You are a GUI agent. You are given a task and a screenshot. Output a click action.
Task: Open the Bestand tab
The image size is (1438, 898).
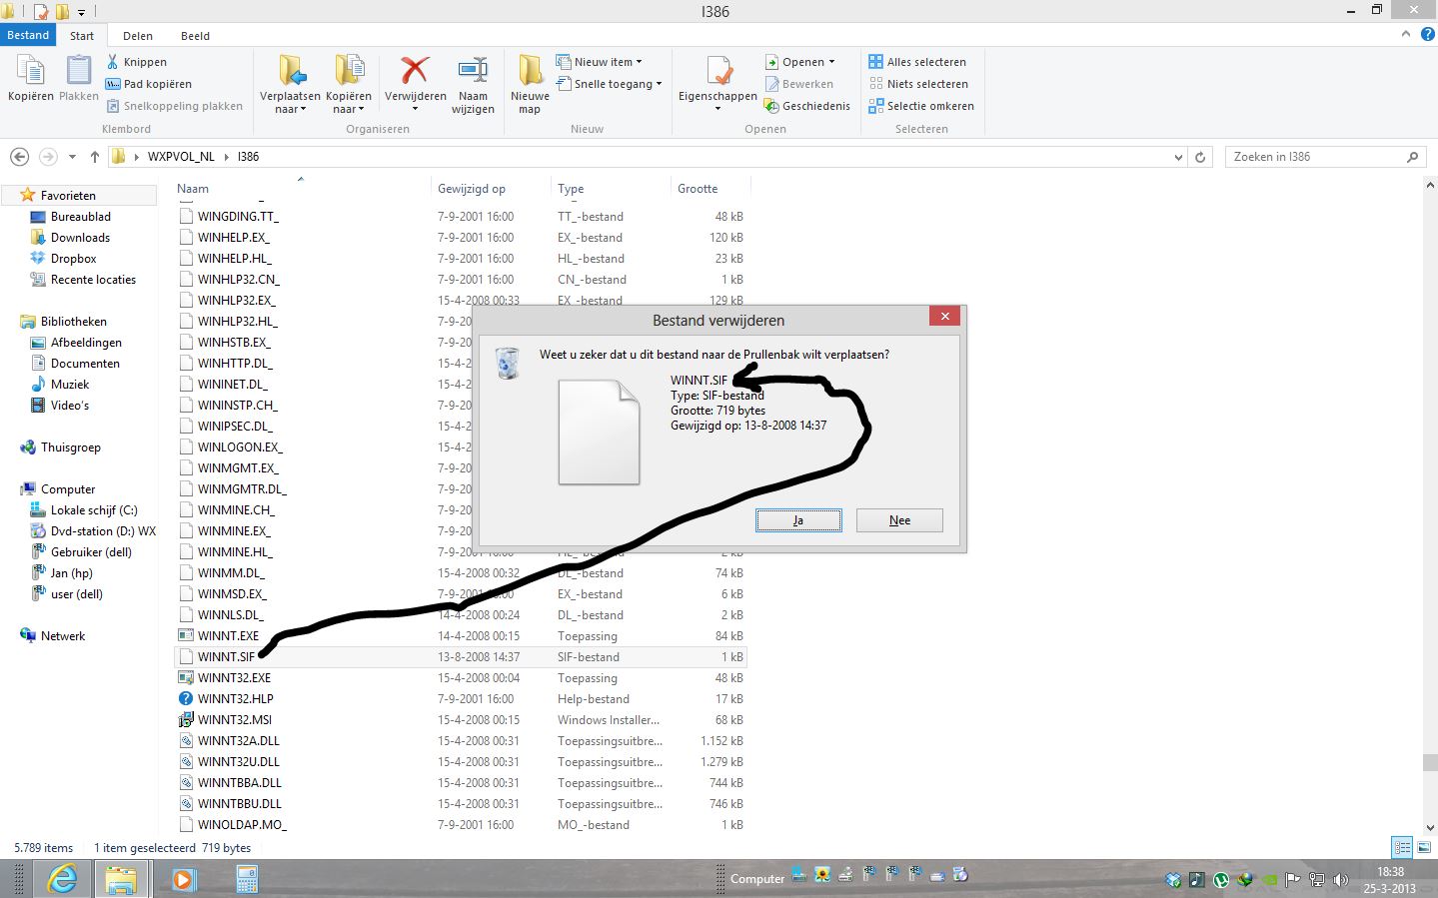point(28,35)
